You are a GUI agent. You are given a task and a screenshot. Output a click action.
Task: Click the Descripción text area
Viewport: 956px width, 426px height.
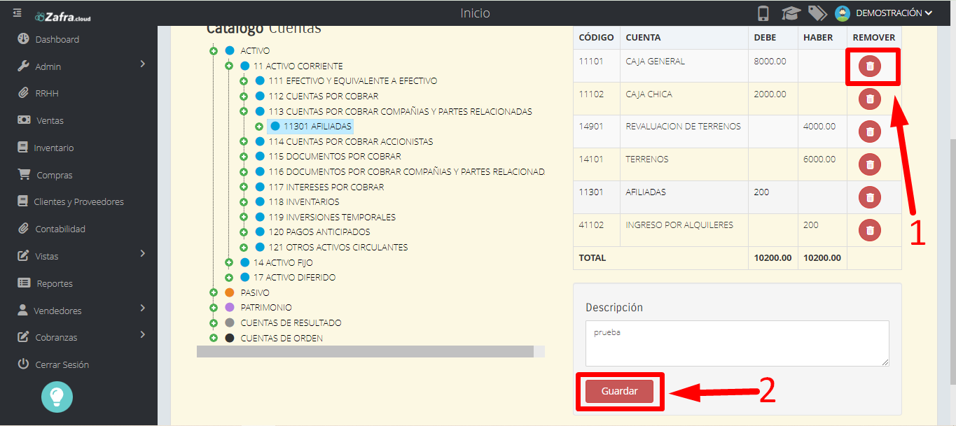click(x=737, y=343)
